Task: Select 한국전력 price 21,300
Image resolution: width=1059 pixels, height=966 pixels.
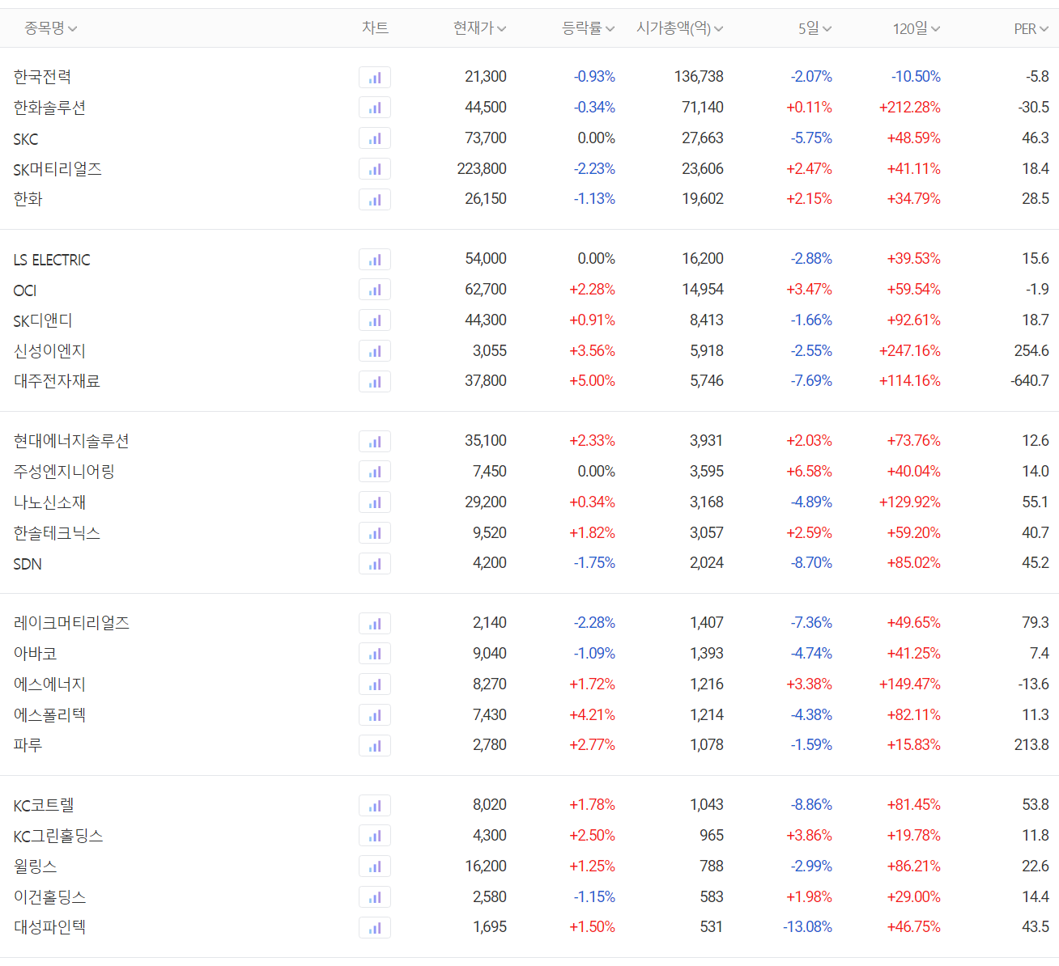Action: click(x=486, y=77)
